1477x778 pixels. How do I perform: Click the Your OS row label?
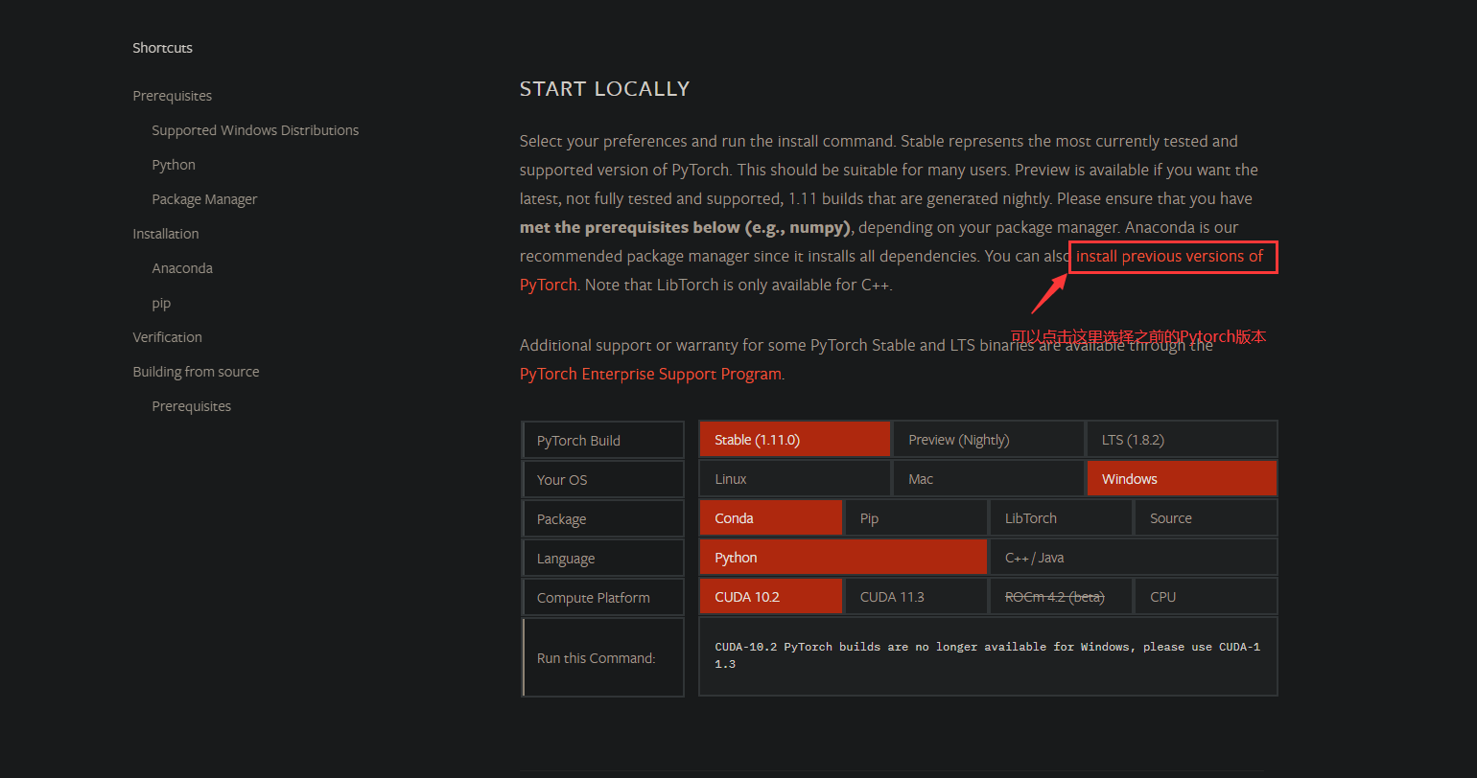(x=603, y=479)
